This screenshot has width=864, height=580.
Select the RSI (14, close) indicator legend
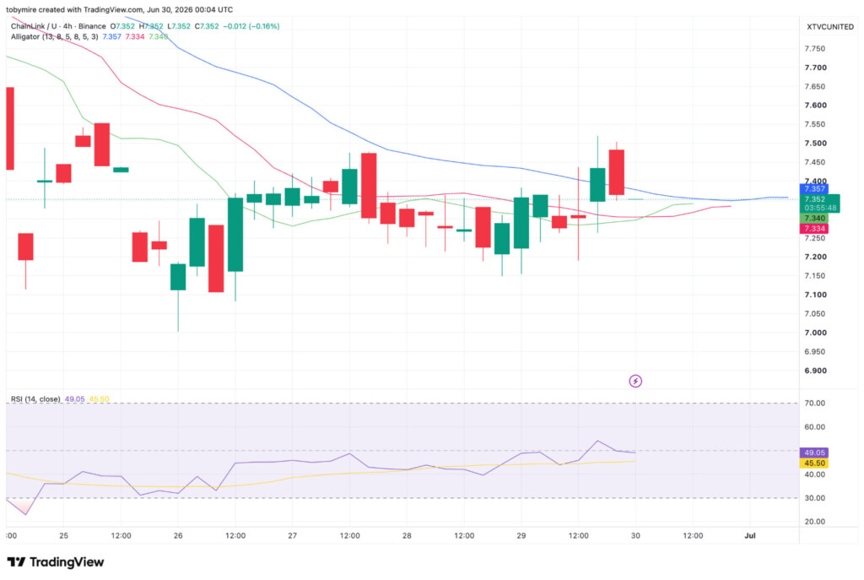point(35,398)
